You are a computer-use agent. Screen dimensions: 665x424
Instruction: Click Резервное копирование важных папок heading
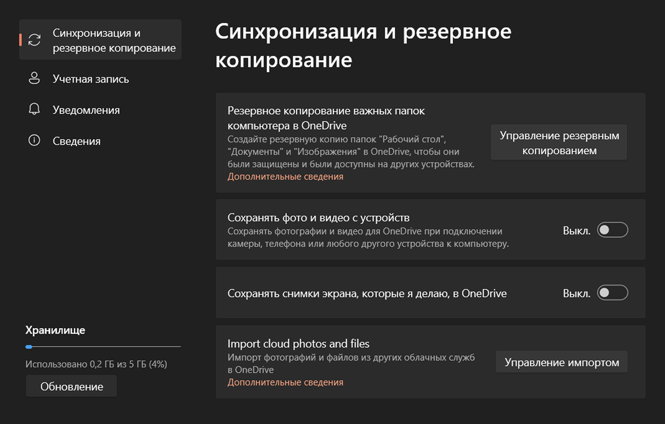click(x=326, y=118)
